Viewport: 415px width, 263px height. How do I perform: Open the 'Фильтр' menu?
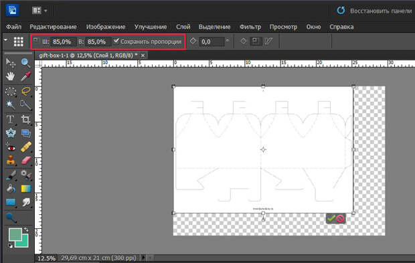[250, 27]
